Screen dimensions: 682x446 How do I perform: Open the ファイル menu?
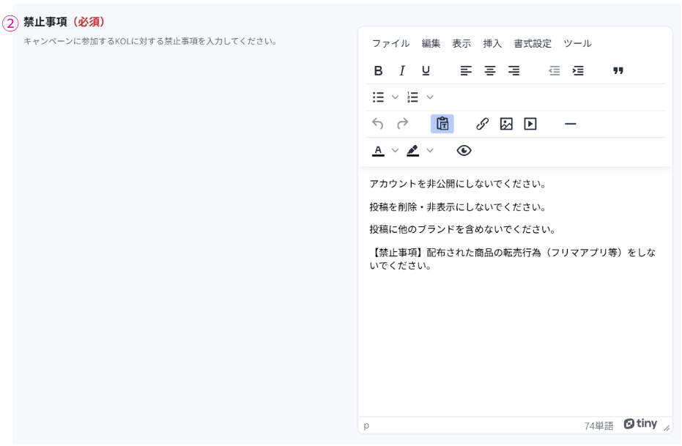tap(390, 43)
